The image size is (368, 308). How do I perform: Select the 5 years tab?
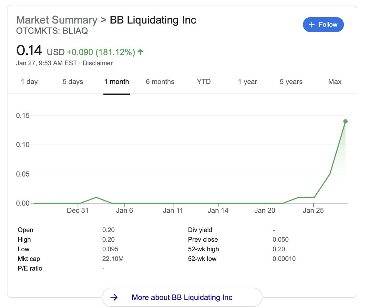click(291, 82)
